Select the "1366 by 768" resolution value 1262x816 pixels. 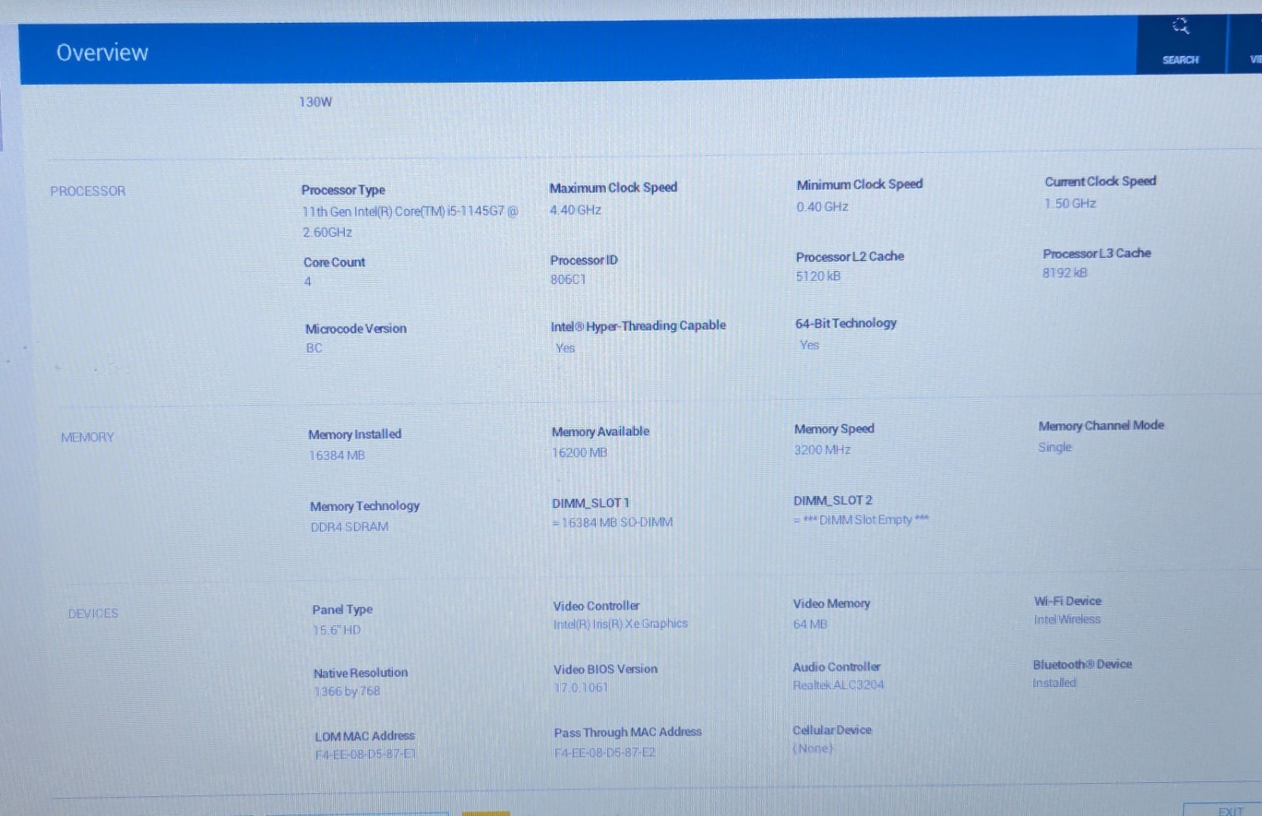click(x=347, y=691)
